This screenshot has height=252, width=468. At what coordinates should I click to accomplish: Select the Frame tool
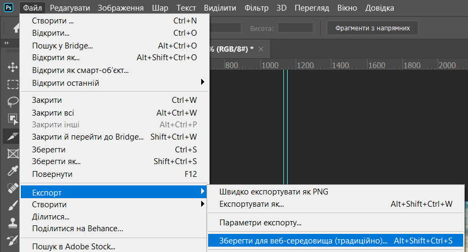point(12,153)
